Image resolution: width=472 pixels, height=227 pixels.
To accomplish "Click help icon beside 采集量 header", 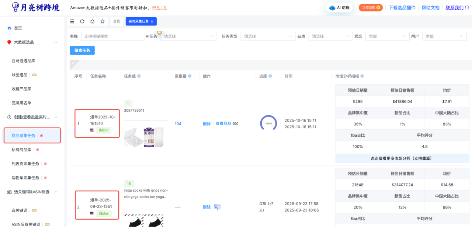I will [x=190, y=76].
